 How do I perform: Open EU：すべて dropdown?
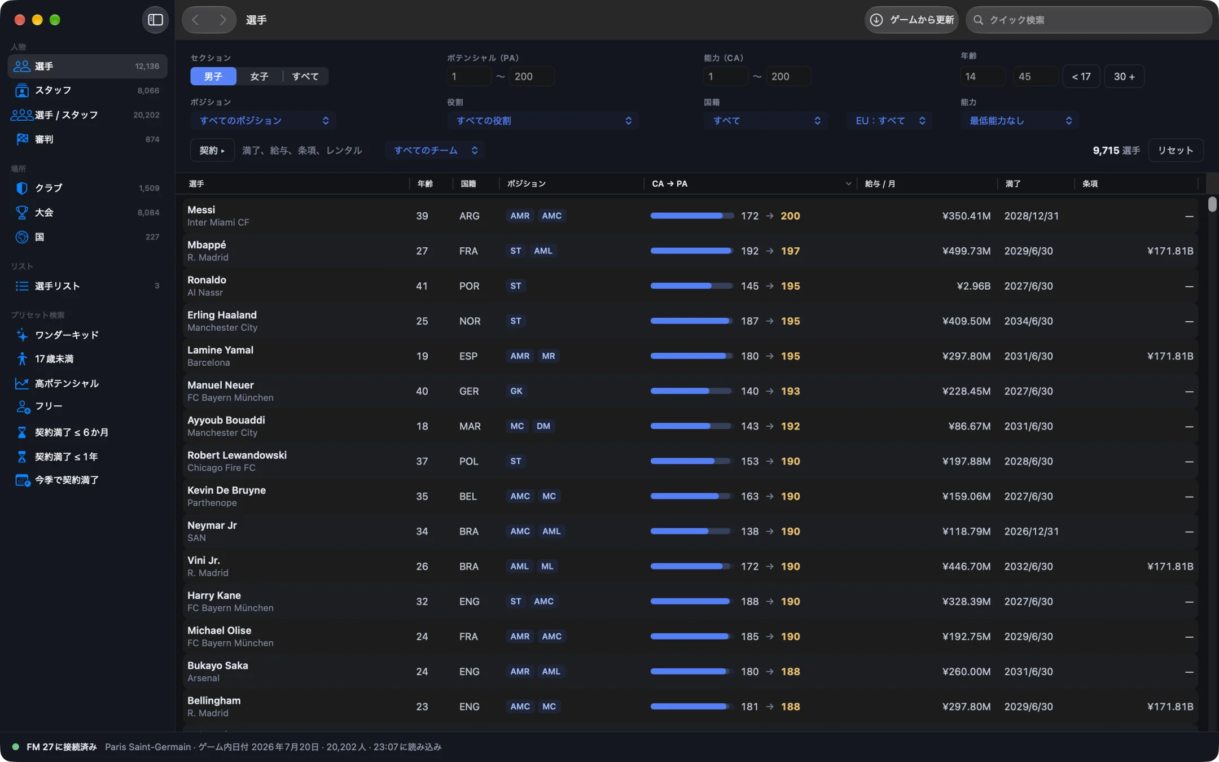(889, 121)
